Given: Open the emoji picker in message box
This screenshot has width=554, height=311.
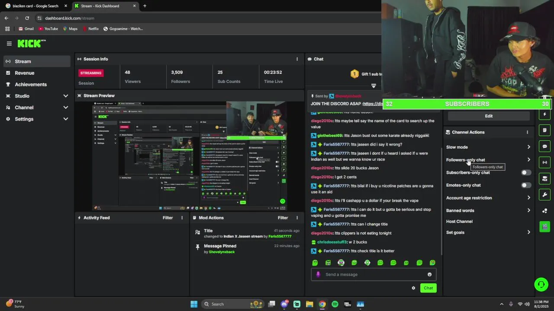Looking at the screenshot, I should (x=429, y=274).
